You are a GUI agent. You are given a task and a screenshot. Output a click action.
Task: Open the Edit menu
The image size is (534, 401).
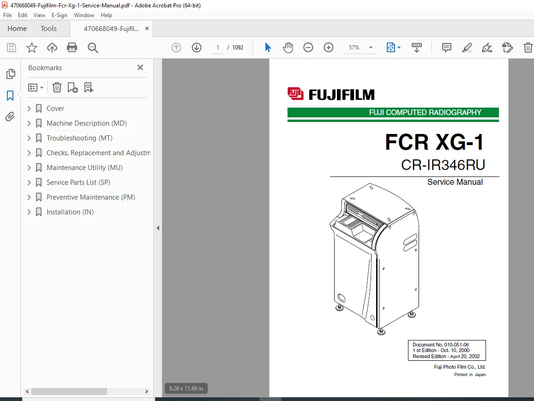[23, 15]
